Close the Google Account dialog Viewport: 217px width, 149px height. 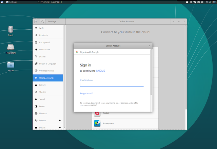tap(150, 46)
